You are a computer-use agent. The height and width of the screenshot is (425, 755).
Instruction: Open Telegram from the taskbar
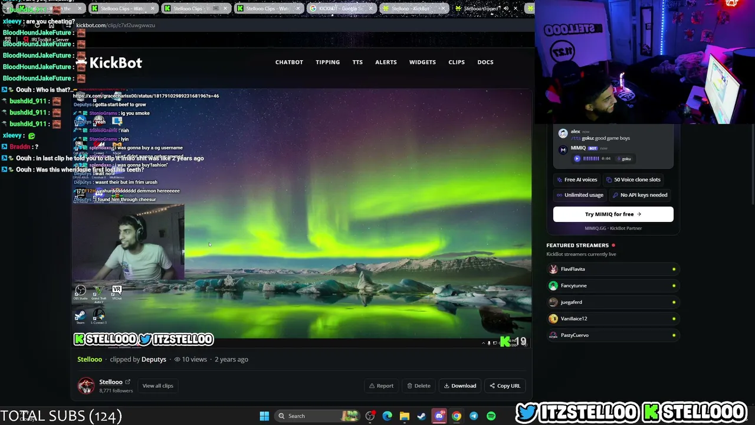coord(474,416)
